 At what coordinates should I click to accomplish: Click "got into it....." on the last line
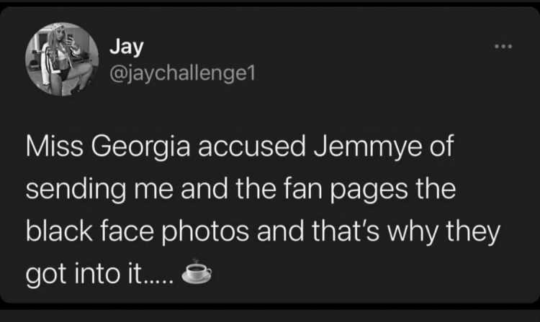point(99,275)
